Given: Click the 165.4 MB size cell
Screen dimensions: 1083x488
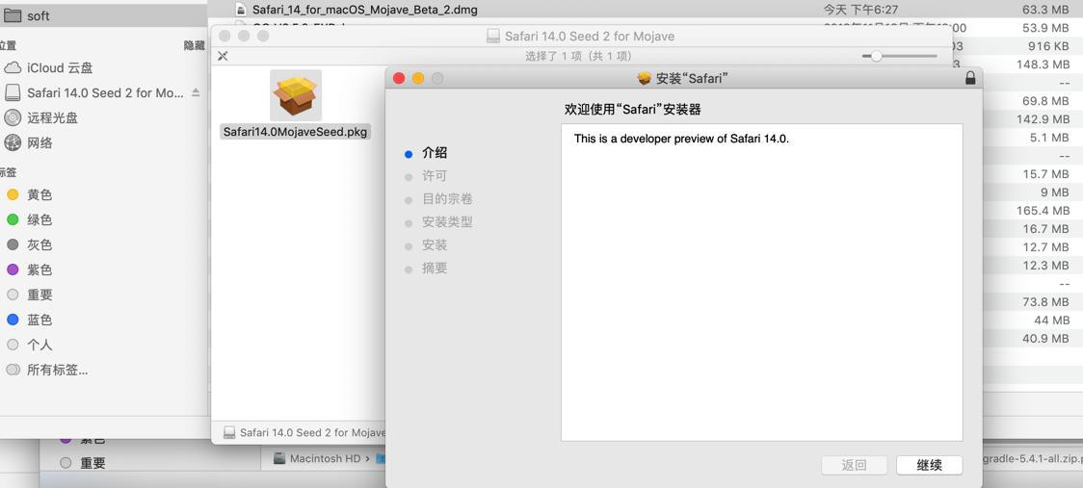Looking at the screenshot, I should (1043, 211).
